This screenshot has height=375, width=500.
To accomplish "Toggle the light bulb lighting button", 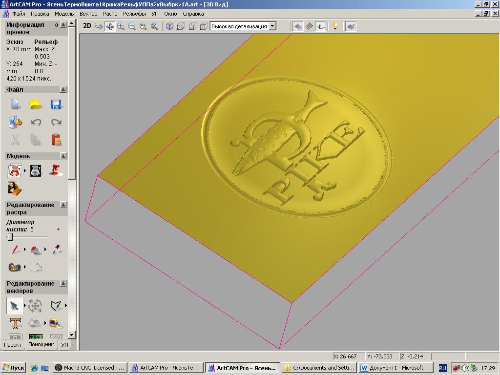I will click(335, 26).
